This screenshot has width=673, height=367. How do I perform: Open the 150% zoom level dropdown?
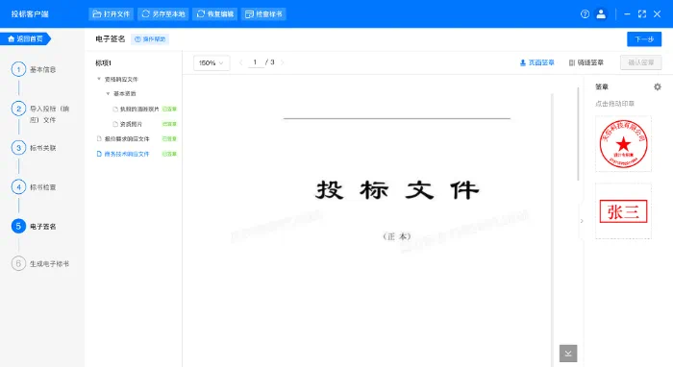[x=212, y=63]
